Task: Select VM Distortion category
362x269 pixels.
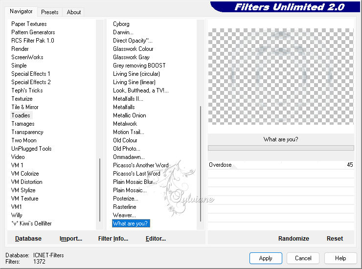Action: [26, 182]
